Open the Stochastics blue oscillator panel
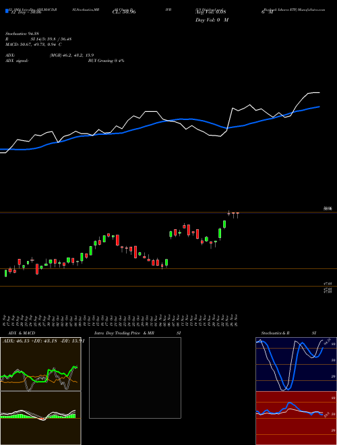The height and width of the screenshot is (445, 337). coord(296,364)
